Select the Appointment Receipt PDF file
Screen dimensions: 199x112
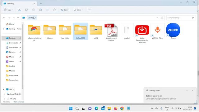tap(111, 32)
